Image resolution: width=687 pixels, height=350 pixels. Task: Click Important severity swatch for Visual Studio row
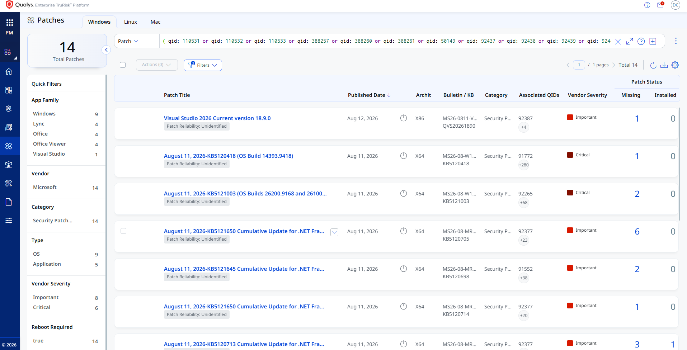(x=570, y=117)
